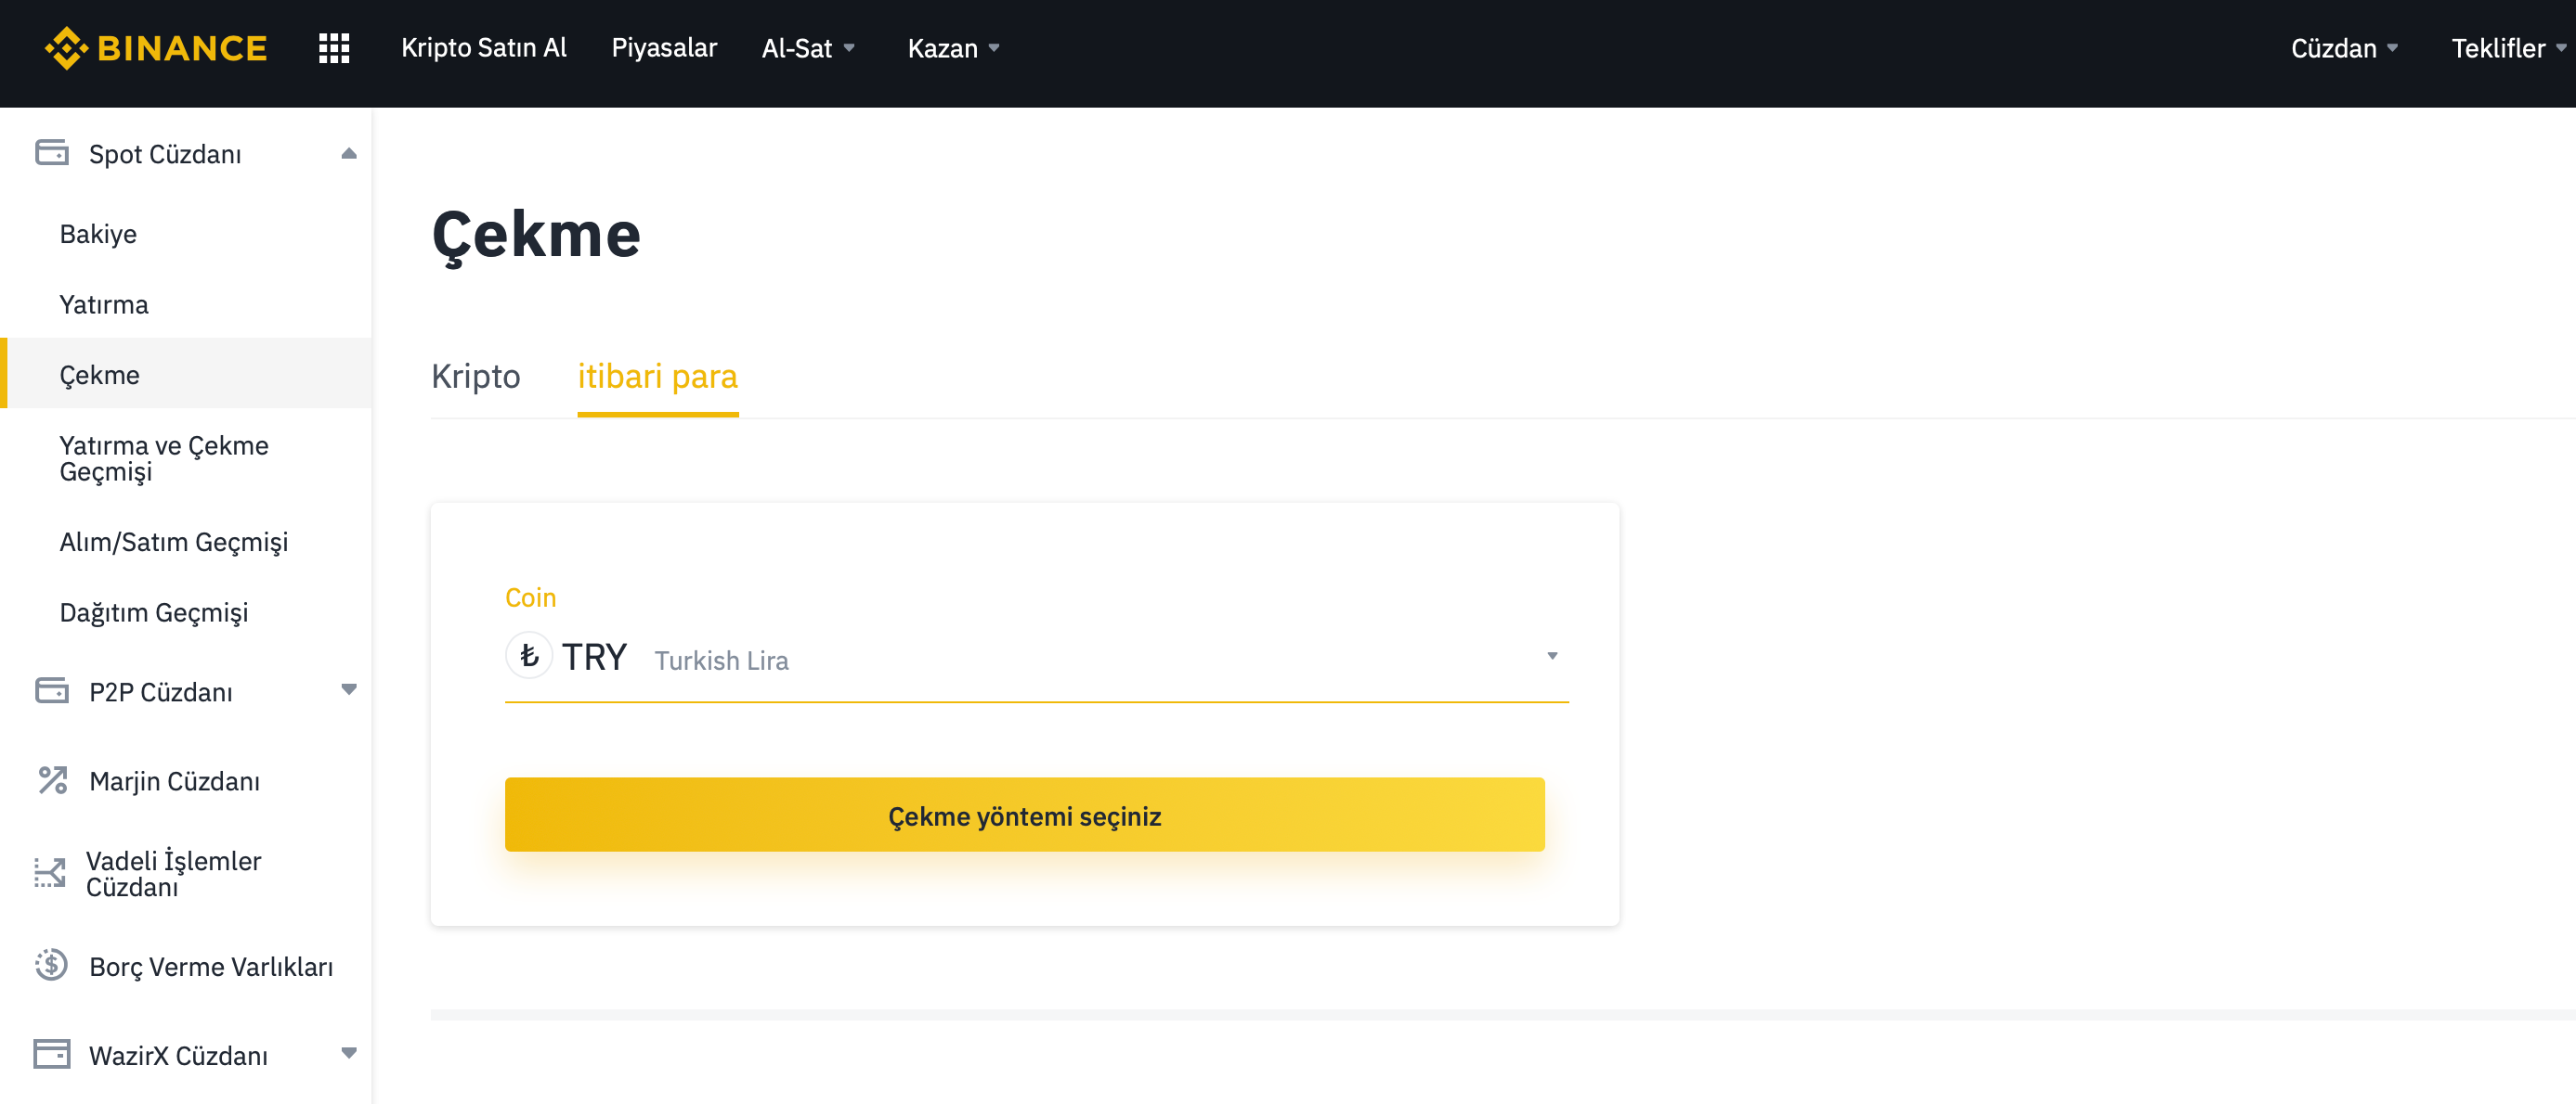The height and width of the screenshot is (1104, 2576).
Task: Switch to the Kripto tab
Action: [476, 377]
